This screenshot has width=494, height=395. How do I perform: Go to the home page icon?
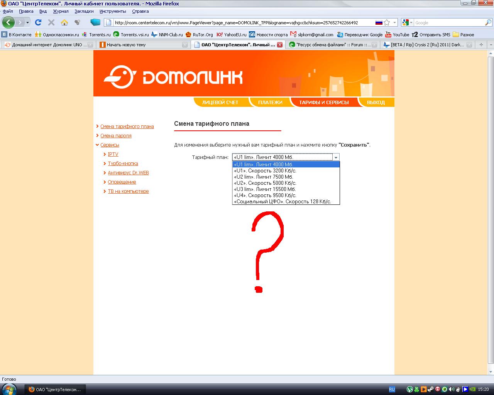click(x=64, y=22)
